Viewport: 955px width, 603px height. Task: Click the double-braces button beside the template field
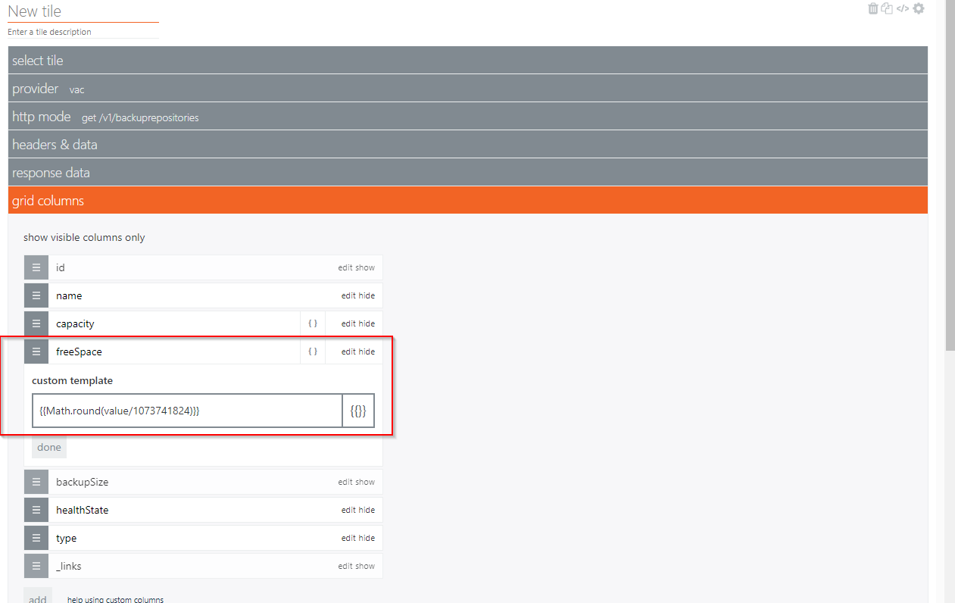coord(358,411)
